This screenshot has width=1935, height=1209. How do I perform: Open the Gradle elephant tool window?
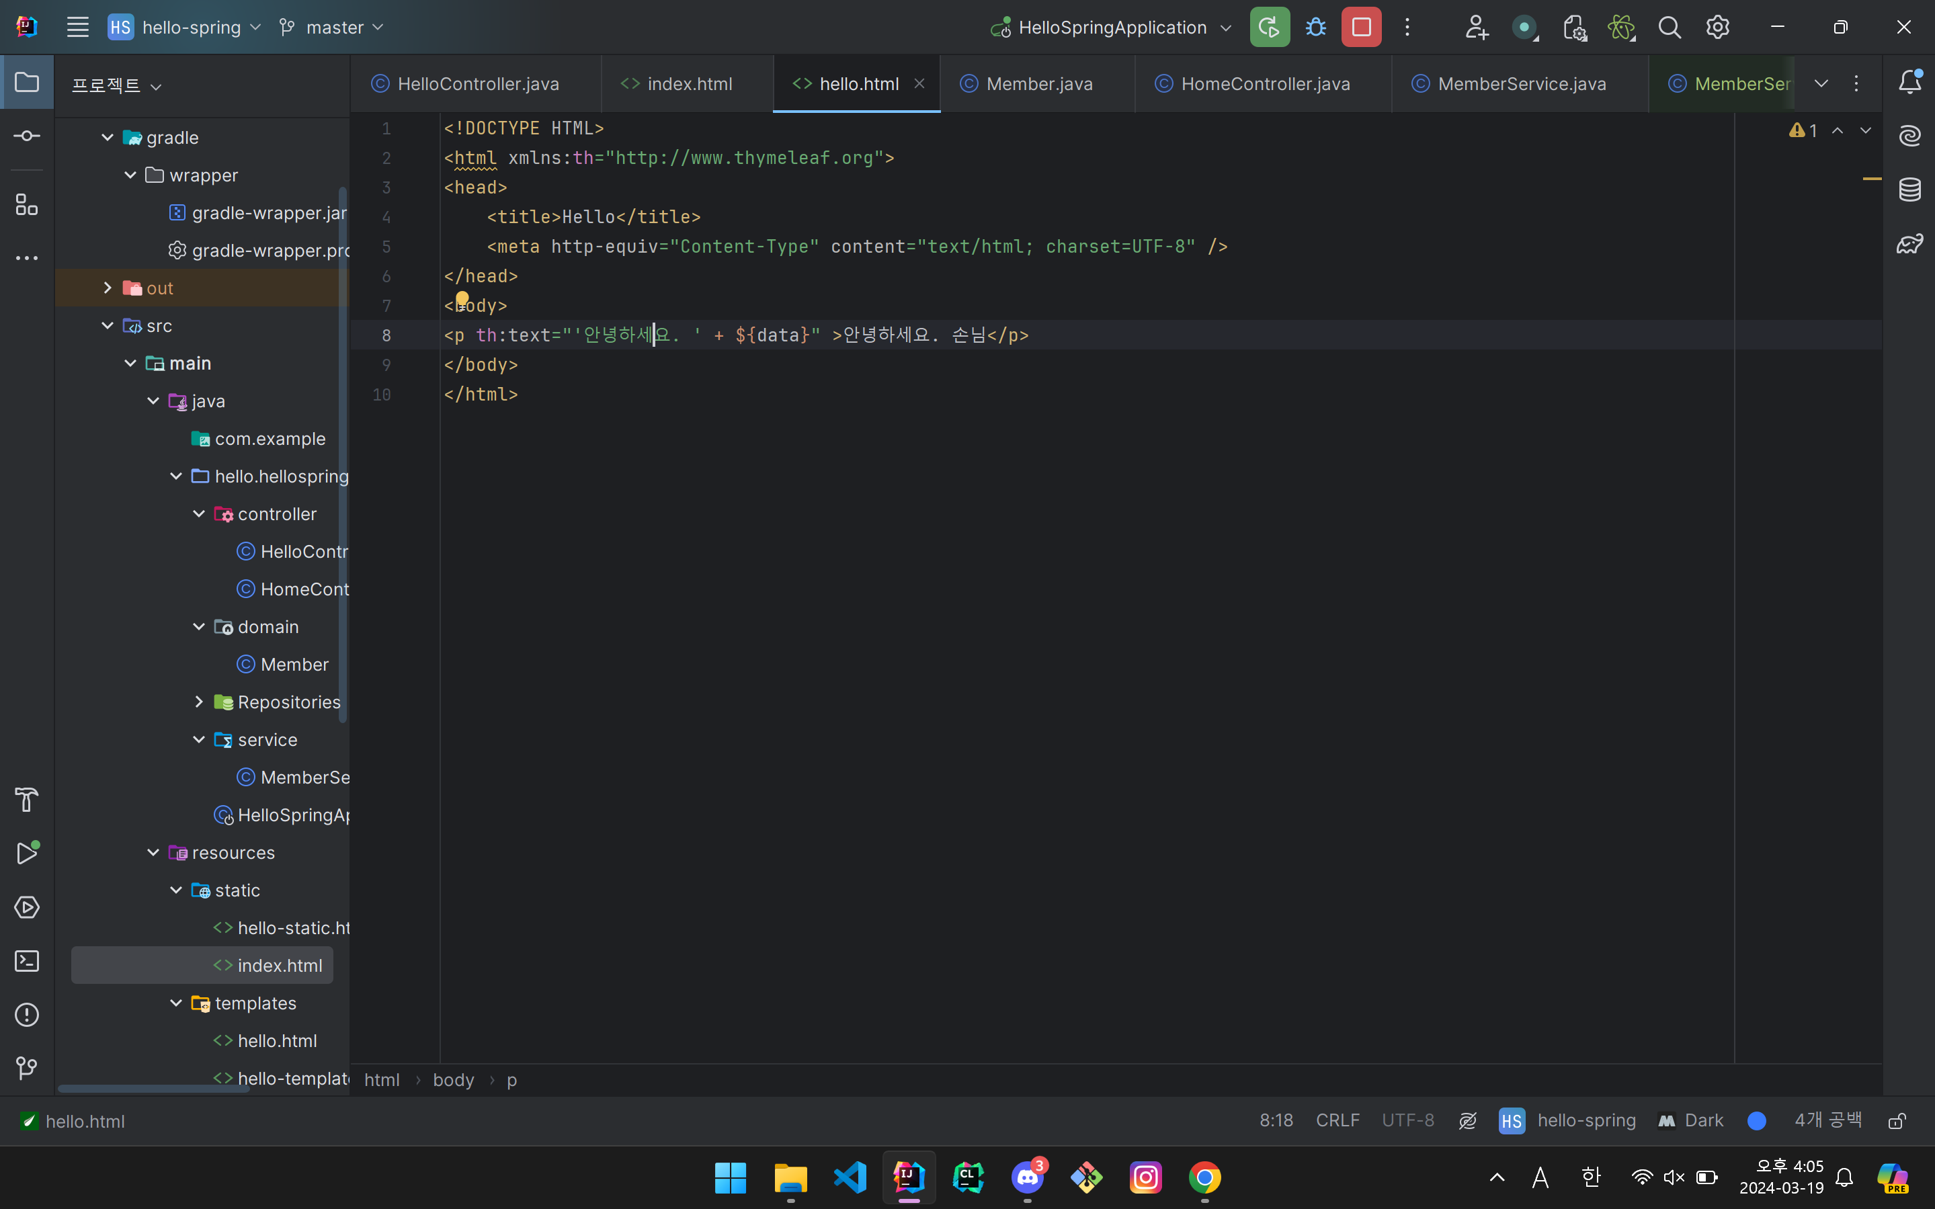[x=1909, y=243]
